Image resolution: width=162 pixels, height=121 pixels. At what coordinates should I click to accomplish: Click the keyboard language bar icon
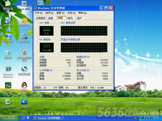tap(135, 118)
